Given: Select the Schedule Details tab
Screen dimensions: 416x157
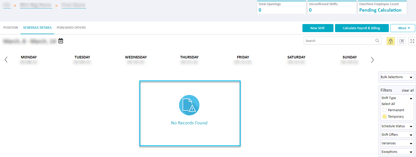Looking at the screenshot, I should click(37, 28).
